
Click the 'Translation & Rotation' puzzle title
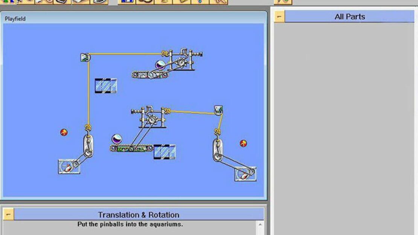pyautogui.click(x=139, y=215)
